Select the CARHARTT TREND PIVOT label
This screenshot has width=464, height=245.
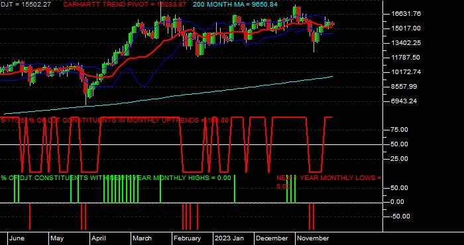pos(125,5)
